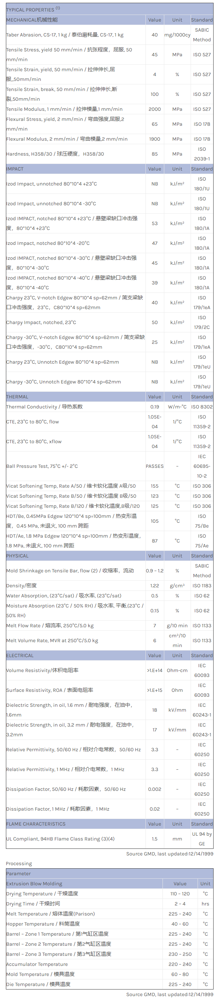Click the UL Compliant 94HB Flame Class row
The width and height of the screenshot is (216, 1002).
pyautogui.click(x=60, y=839)
